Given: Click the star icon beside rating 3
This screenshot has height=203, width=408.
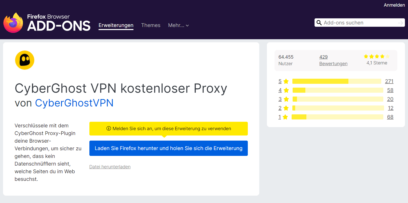Looking at the screenshot, I should pyautogui.click(x=286, y=99).
